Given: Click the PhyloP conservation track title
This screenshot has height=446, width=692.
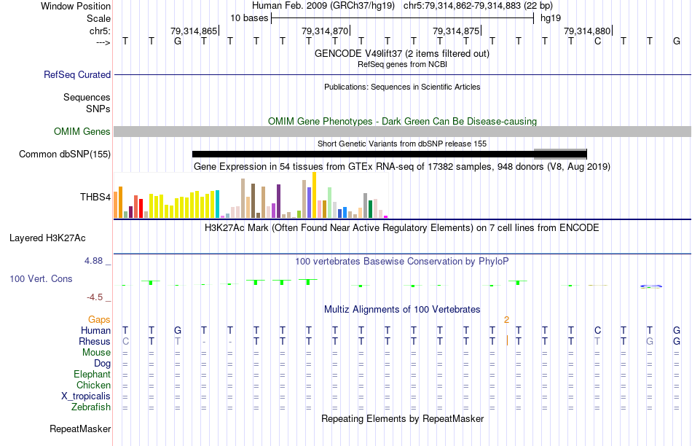Looking at the screenshot, I should tap(402, 261).
